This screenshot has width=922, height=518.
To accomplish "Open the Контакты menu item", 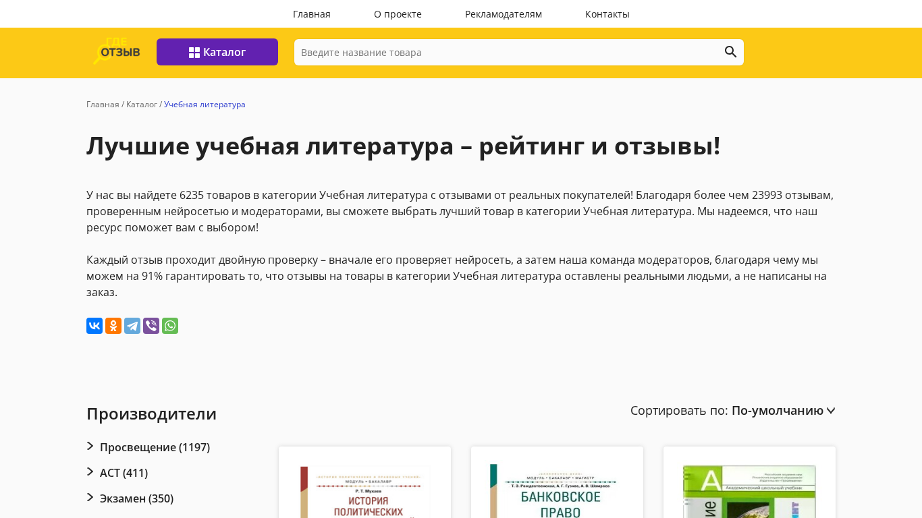I will pyautogui.click(x=607, y=14).
